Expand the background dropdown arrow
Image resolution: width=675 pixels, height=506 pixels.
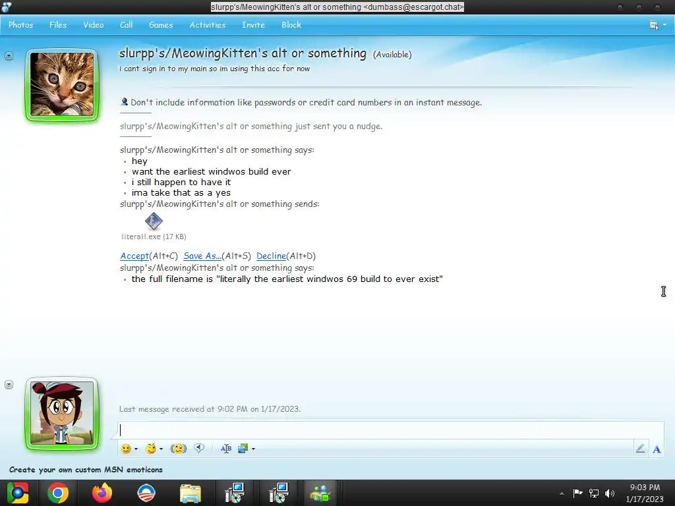(x=254, y=449)
